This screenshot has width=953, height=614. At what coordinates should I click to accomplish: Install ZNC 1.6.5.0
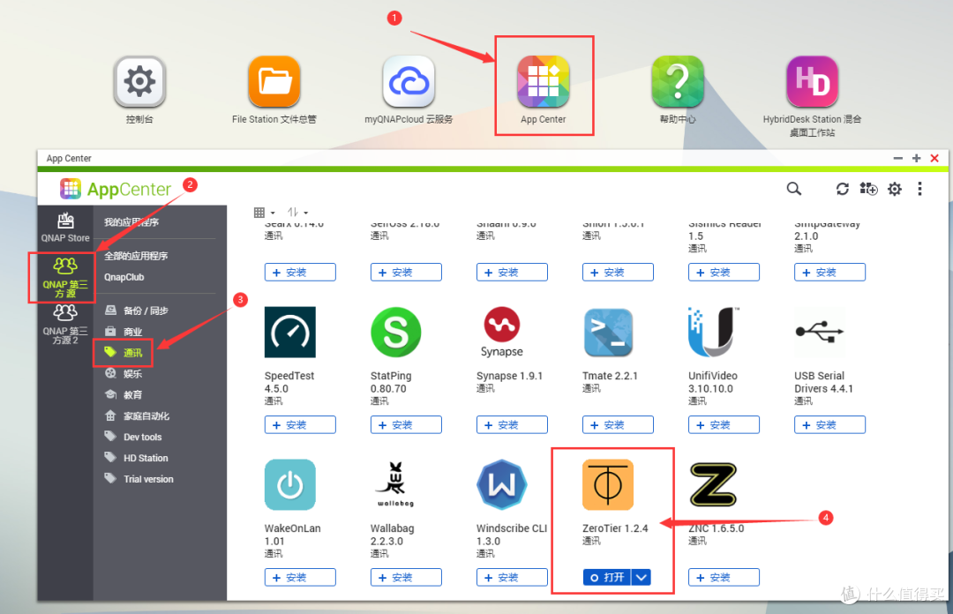coord(724,578)
